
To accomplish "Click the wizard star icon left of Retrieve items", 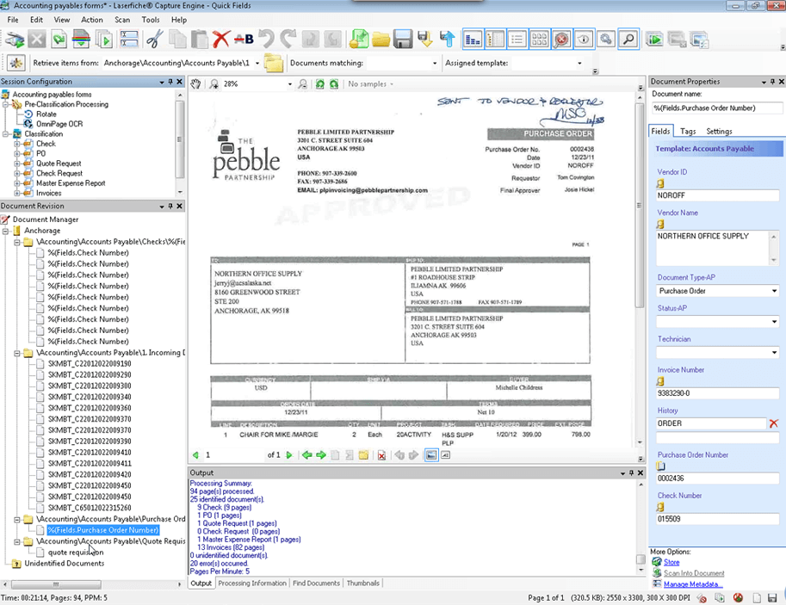I will click(x=16, y=63).
